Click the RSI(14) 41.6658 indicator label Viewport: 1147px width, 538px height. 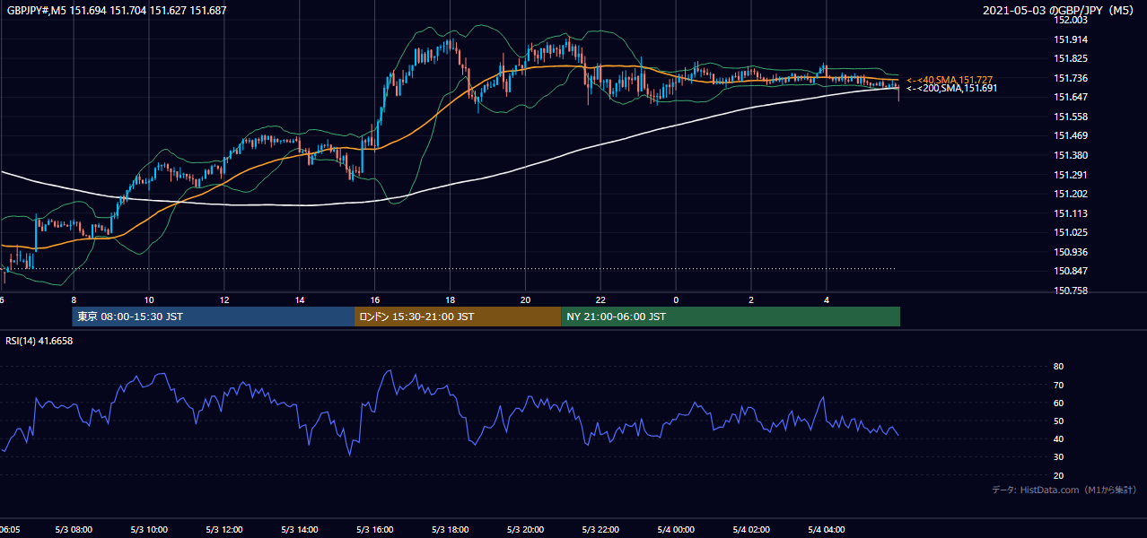[39, 341]
